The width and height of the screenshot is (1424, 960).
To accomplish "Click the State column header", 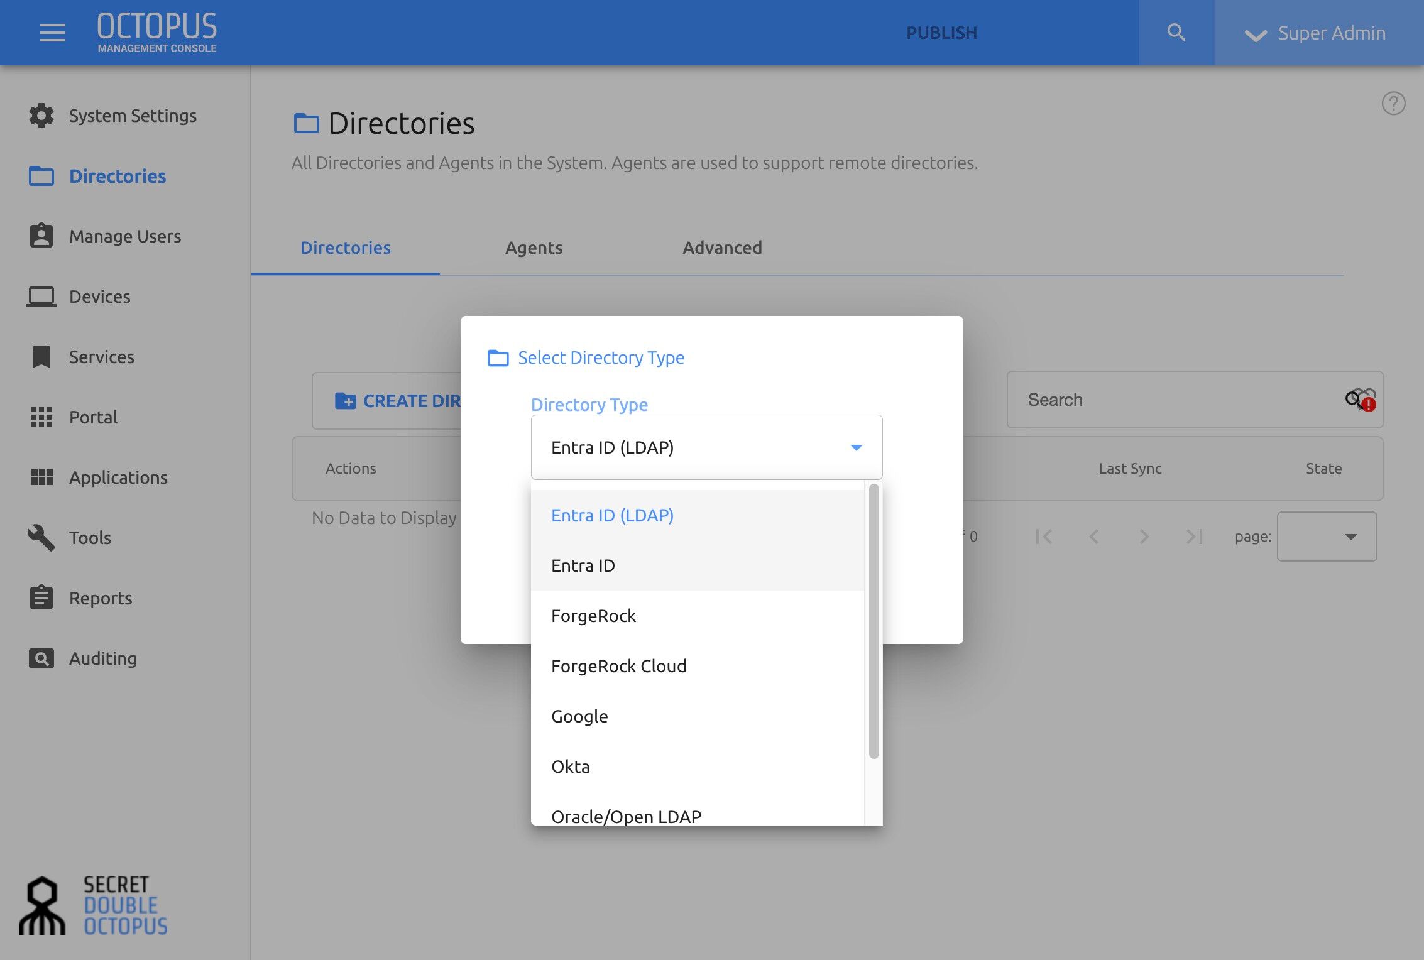I will (1323, 469).
